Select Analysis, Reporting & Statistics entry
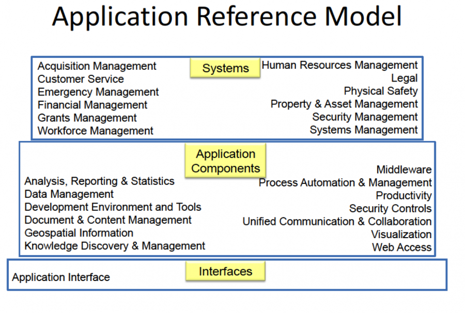The image size is (465, 313). coord(100,181)
